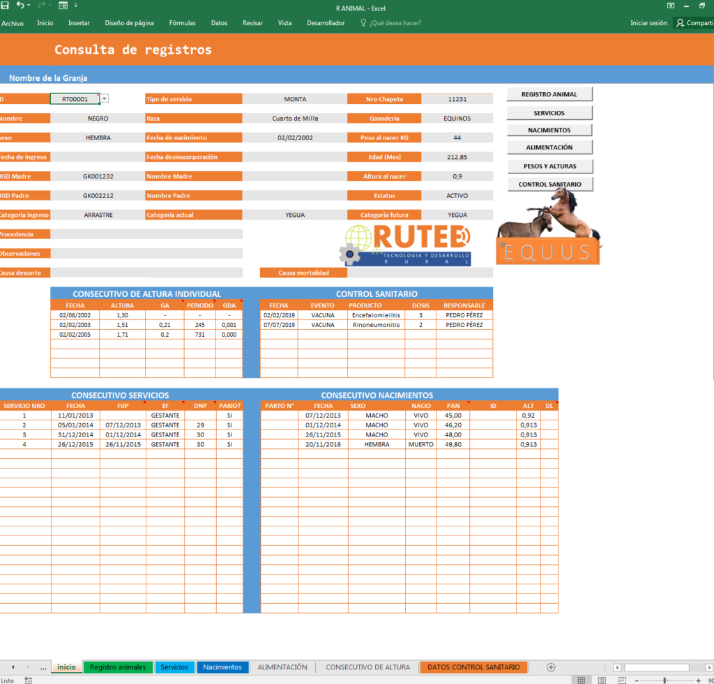The width and height of the screenshot is (714, 684).
Task: Switch to Registro animales sheet tab
Action: click(x=118, y=667)
